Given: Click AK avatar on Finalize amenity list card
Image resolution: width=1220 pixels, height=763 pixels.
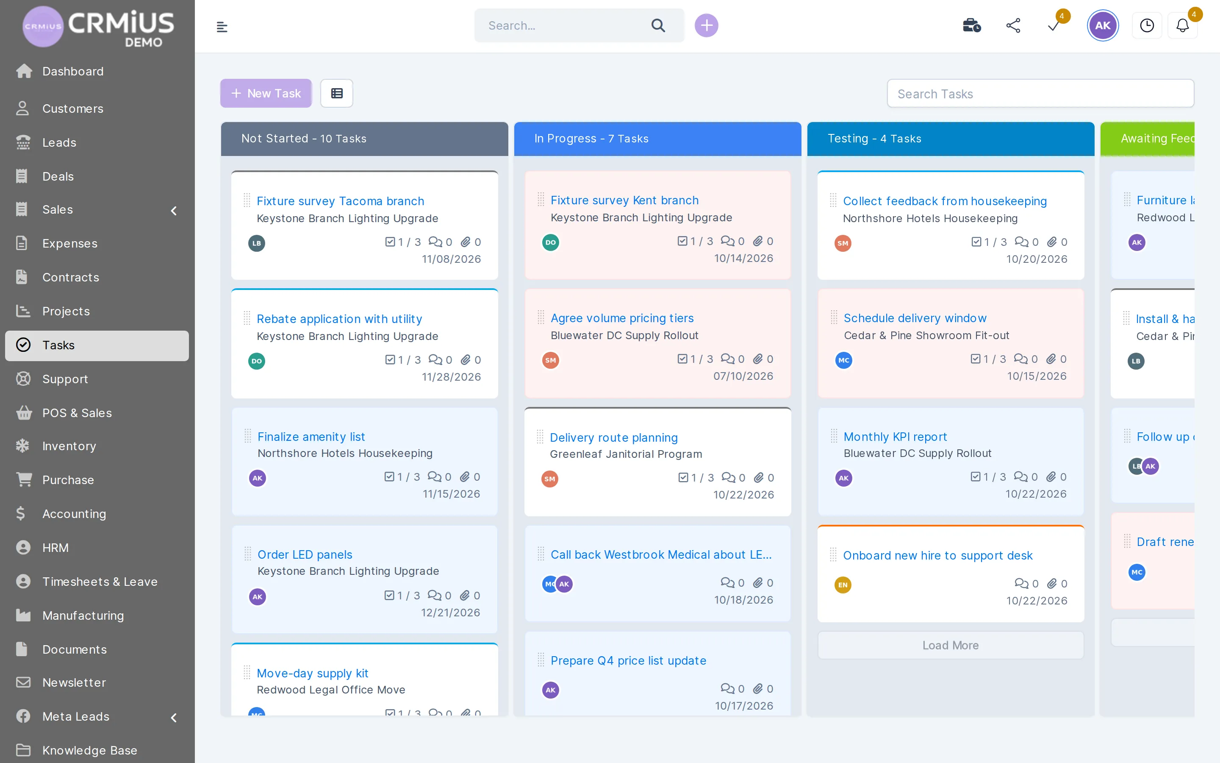Looking at the screenshot, I should (258, 478).
